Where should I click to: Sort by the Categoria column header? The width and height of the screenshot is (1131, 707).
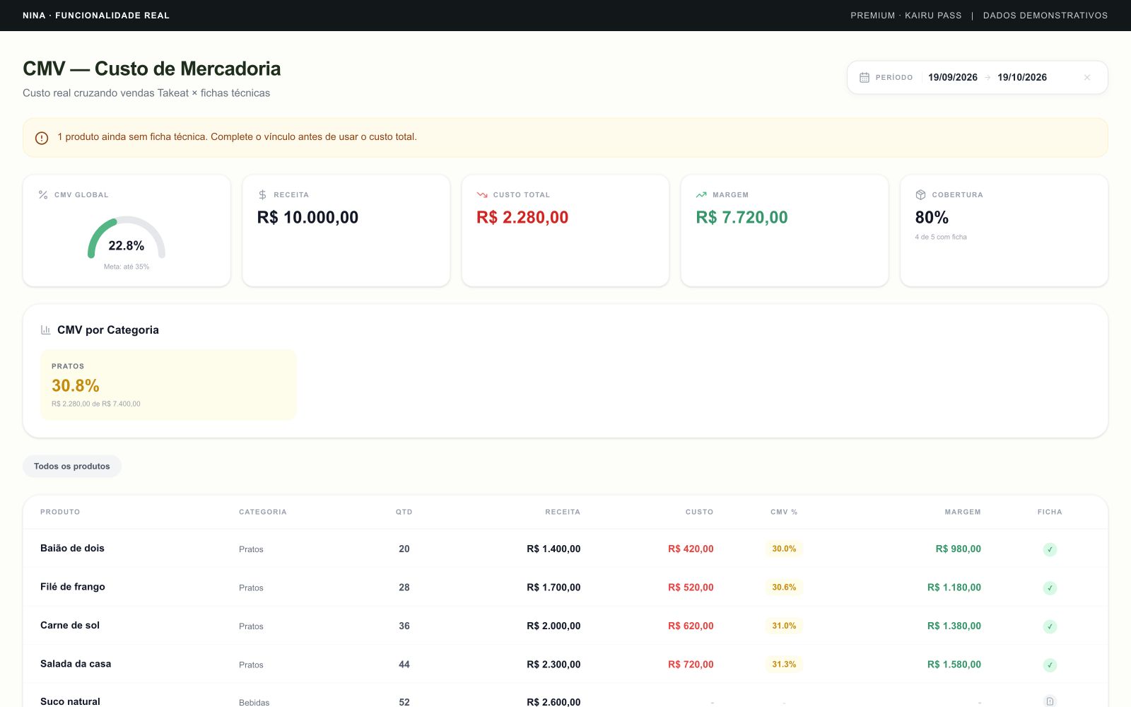[x=263, y=512]
